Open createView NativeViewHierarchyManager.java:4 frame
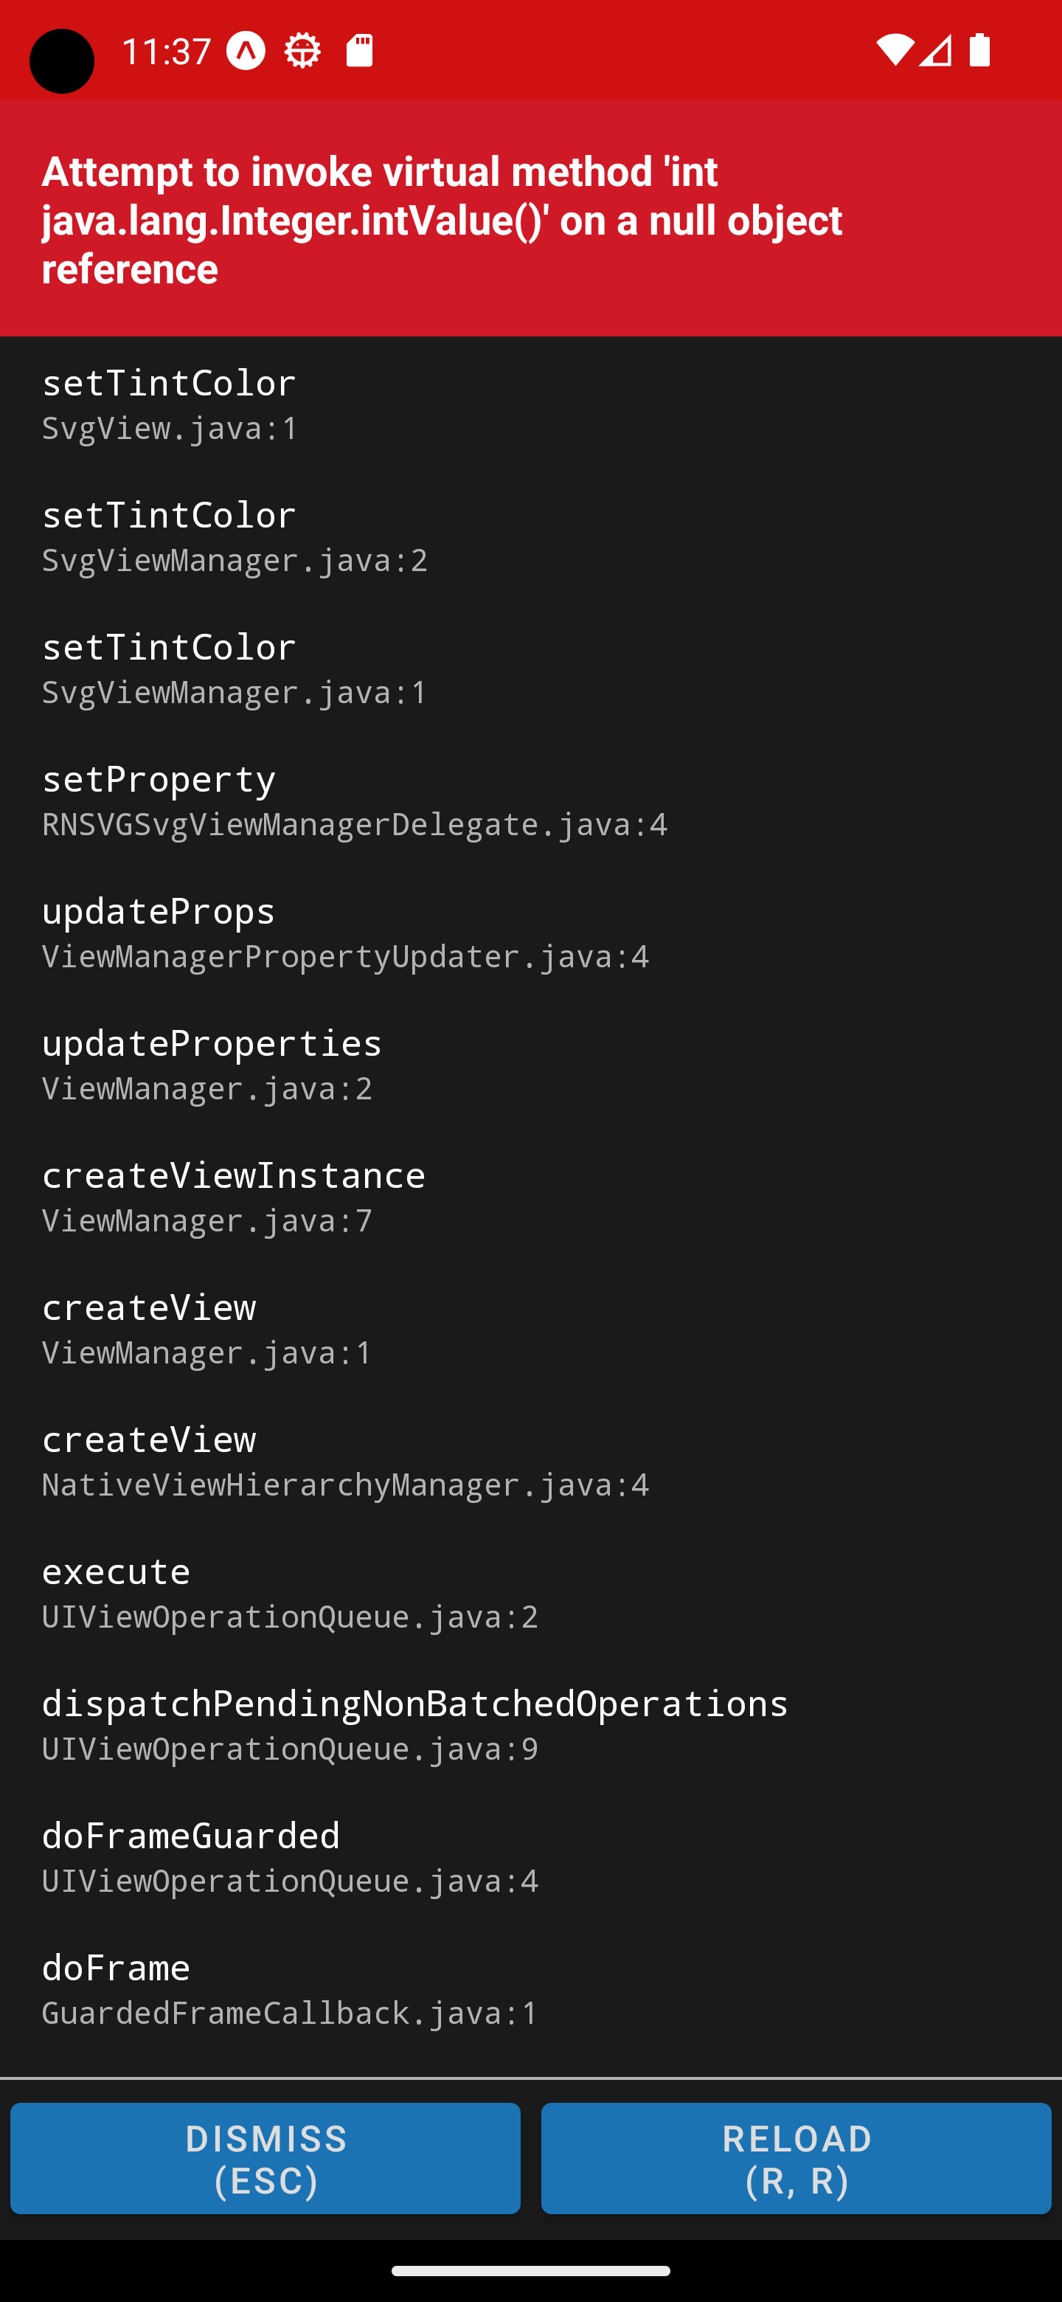 tap(530, 1460)
